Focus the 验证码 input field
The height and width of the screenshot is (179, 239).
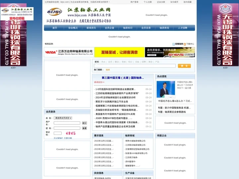(58, 133)
